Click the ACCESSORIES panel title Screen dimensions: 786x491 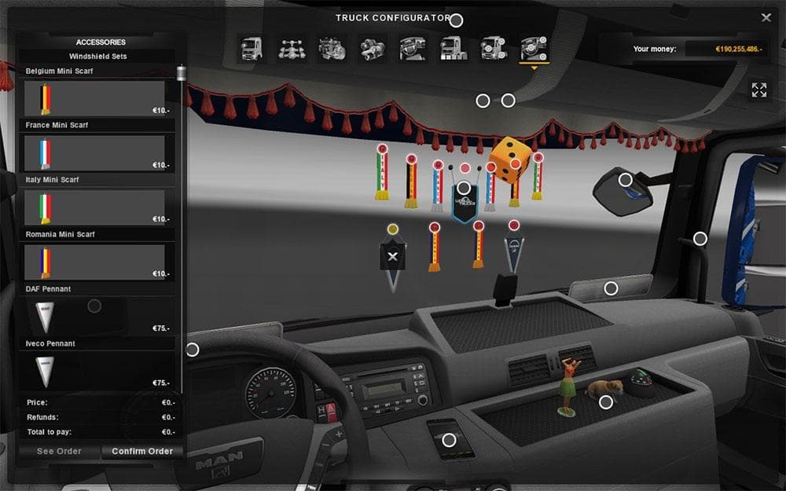pyautogui.click(x=101, y=42)
